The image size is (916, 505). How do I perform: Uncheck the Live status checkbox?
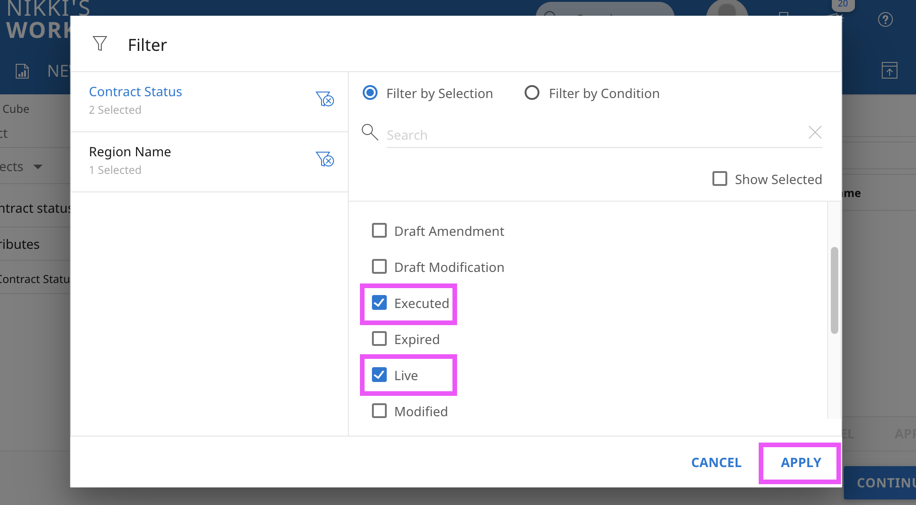pos(379,375)
